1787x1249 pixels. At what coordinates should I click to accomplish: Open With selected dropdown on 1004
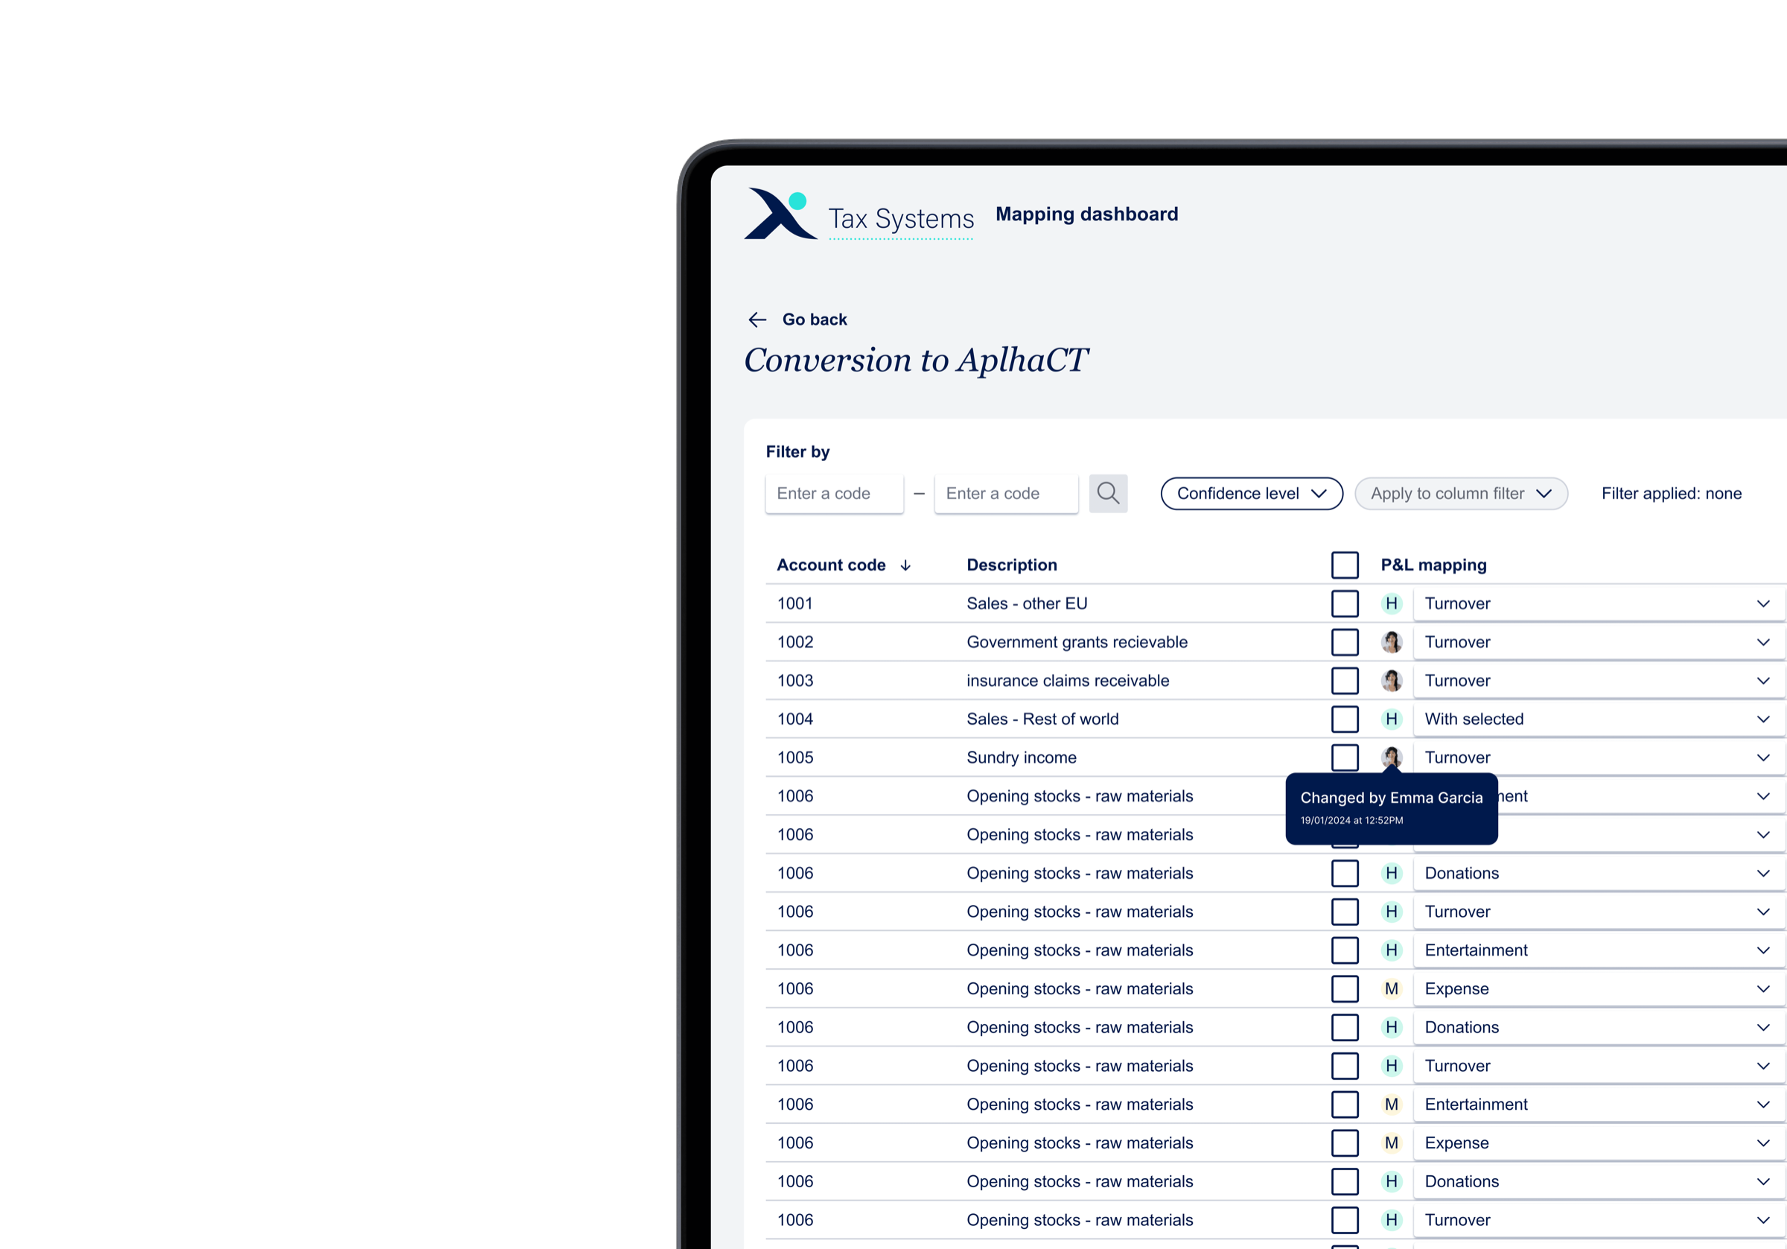tap(1599, 719)
